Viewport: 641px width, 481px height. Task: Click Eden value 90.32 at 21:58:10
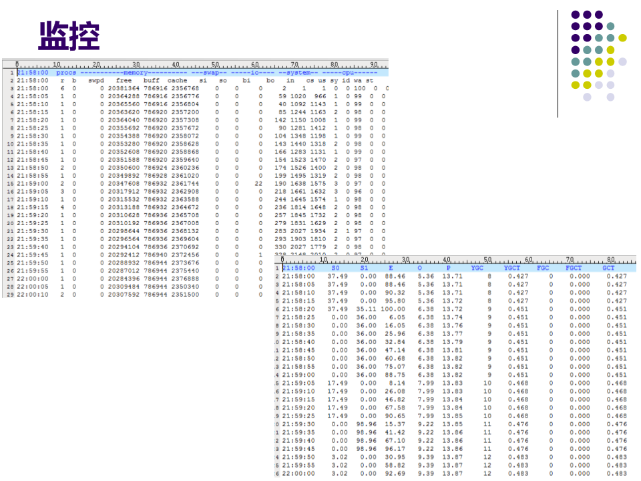[395, 293]
